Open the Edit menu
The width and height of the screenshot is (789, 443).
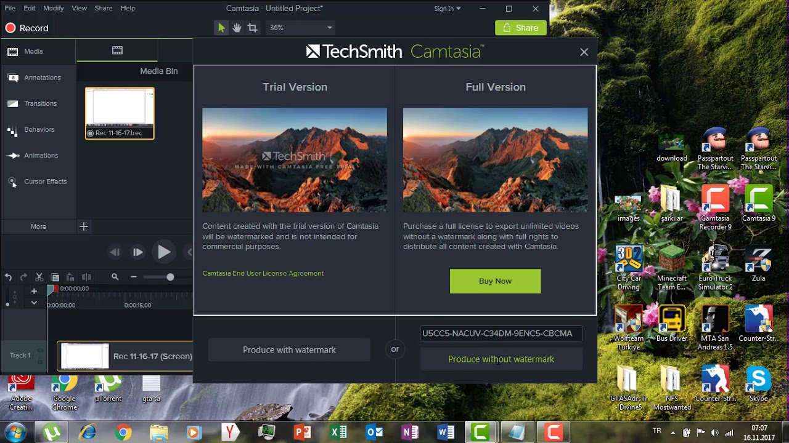29,8
